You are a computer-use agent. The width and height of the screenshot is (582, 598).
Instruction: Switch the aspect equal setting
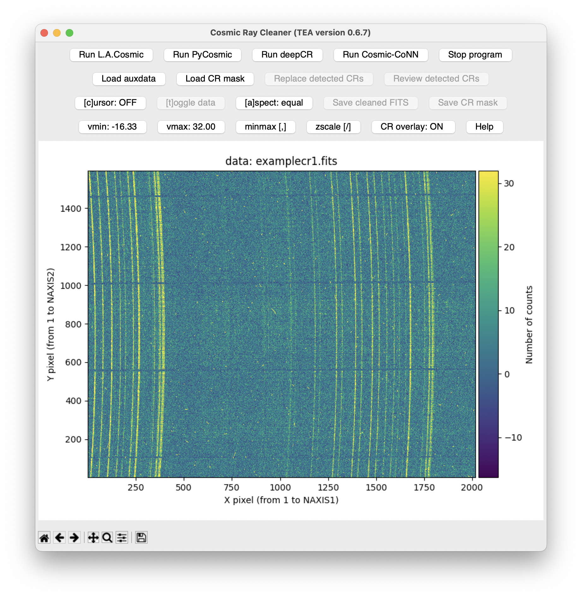(274, 103)
